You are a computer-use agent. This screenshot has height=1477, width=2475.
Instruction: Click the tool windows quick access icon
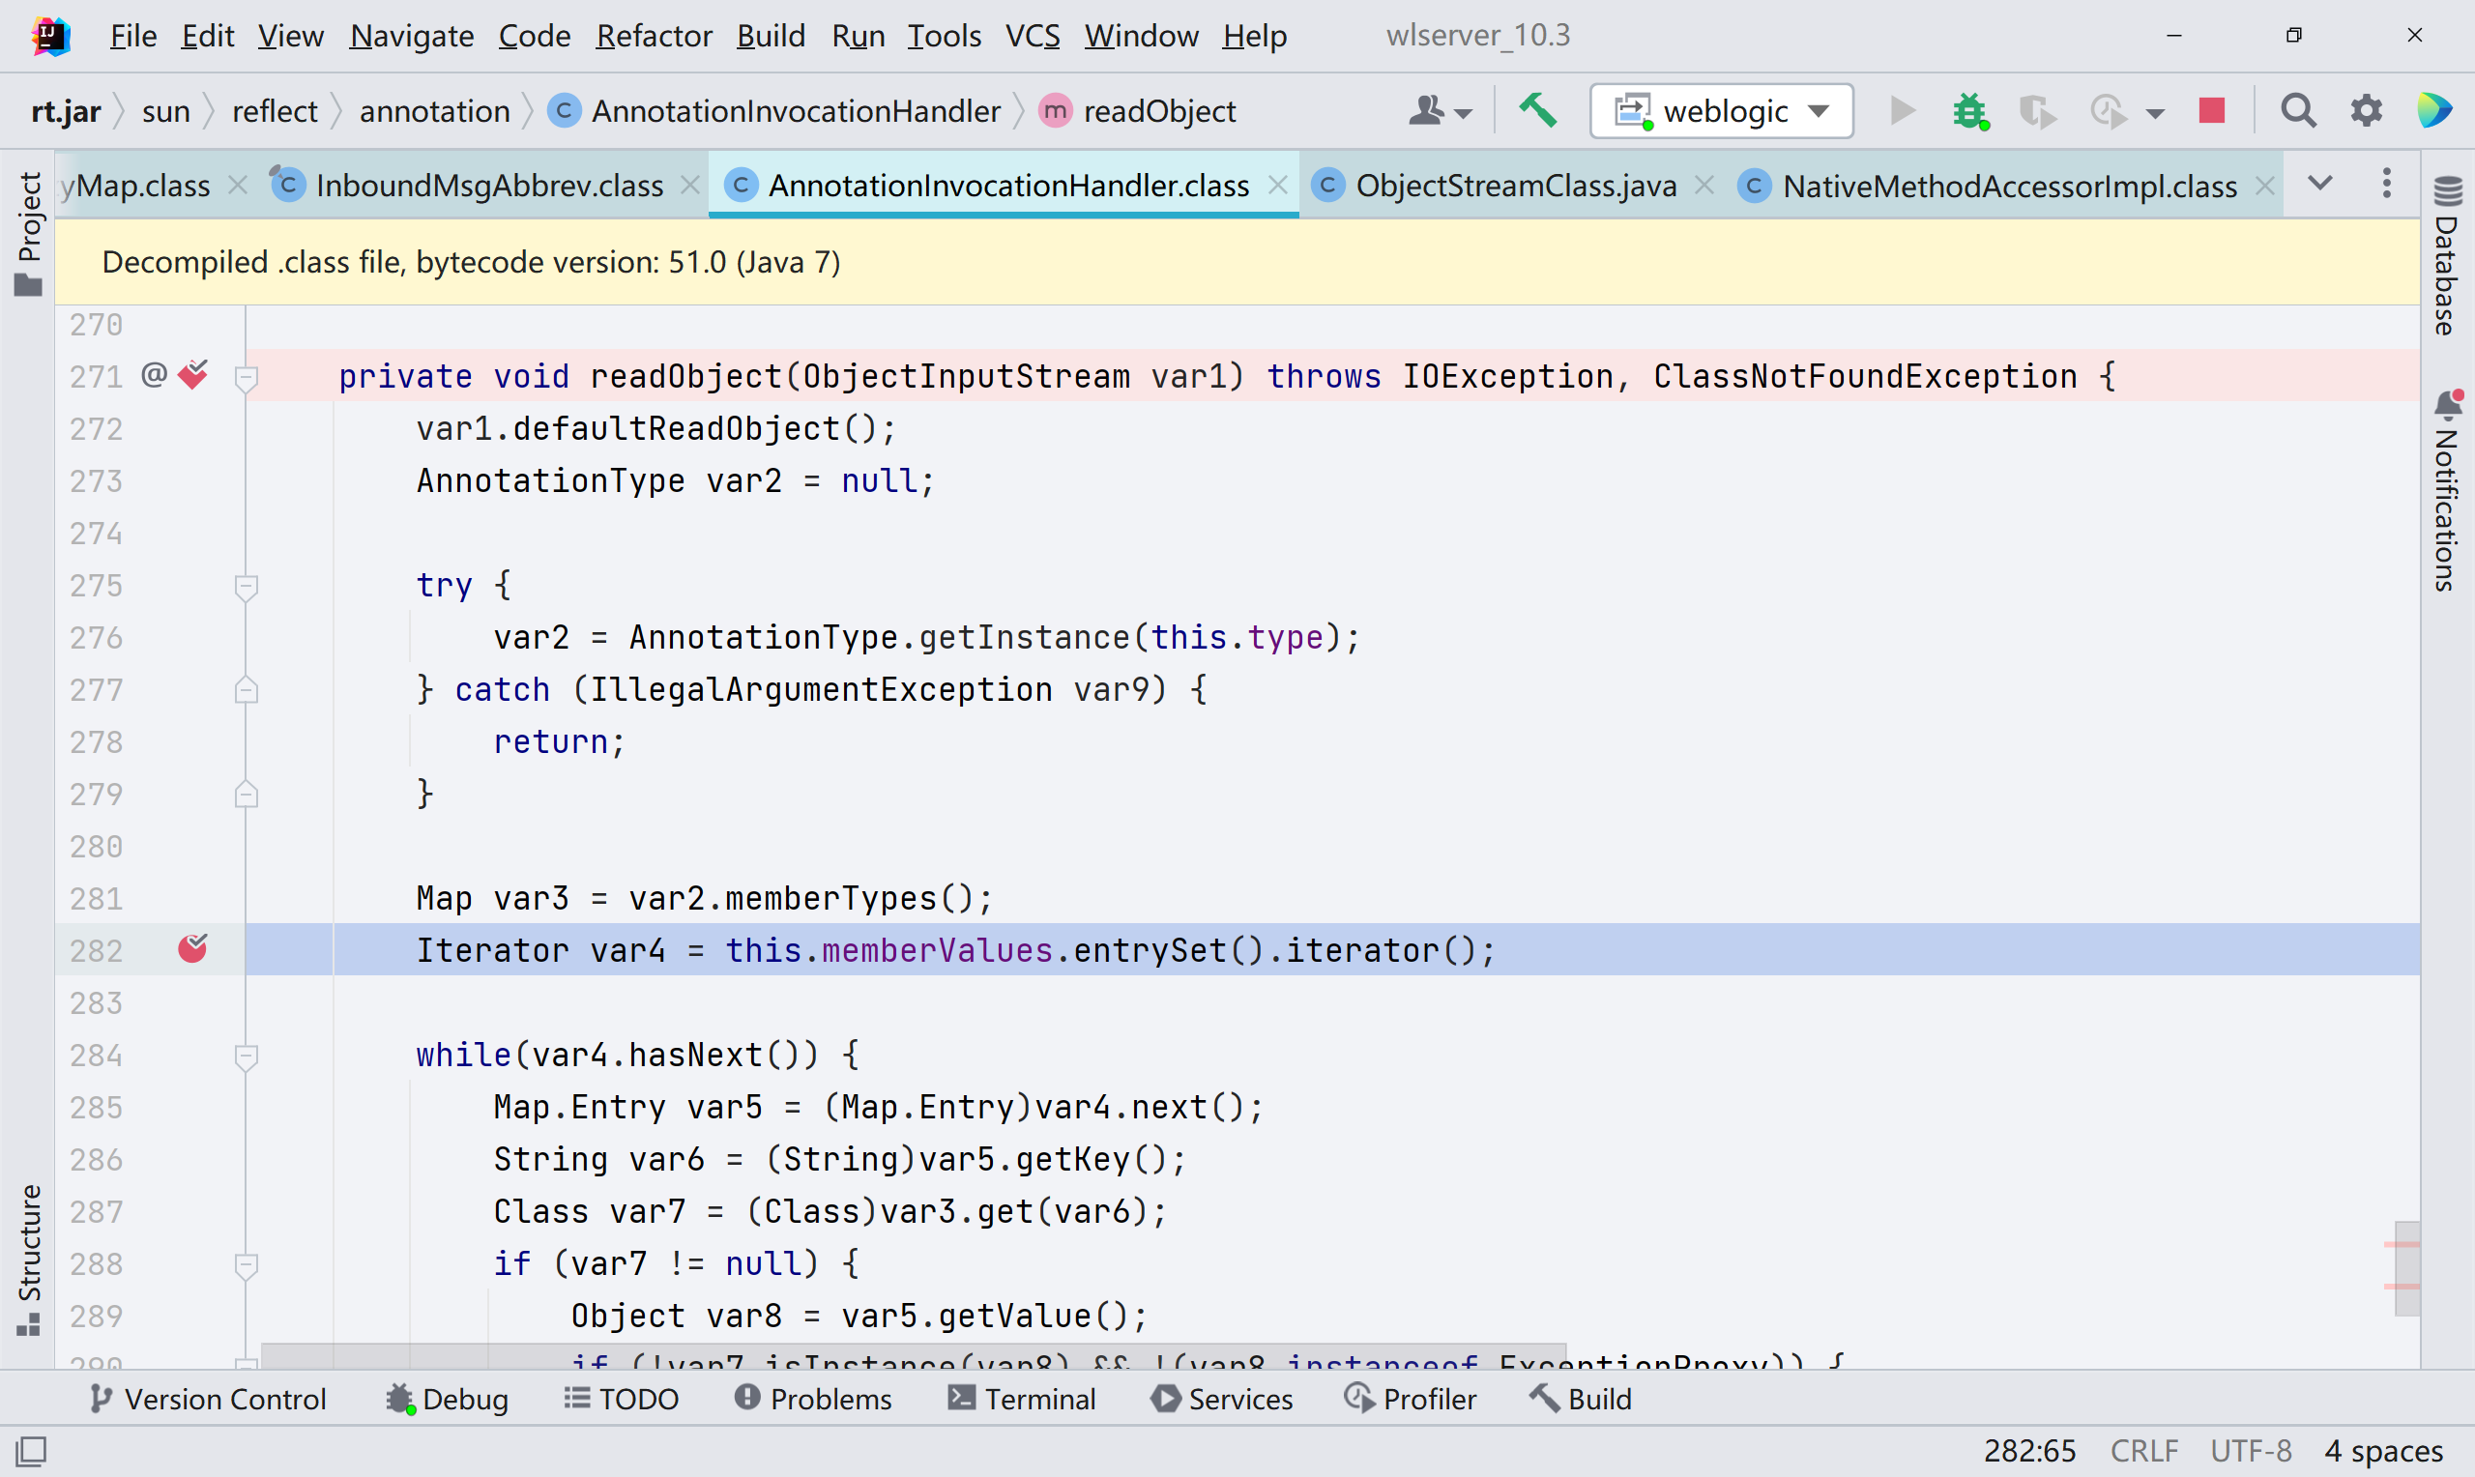[x=31, y=1451]
